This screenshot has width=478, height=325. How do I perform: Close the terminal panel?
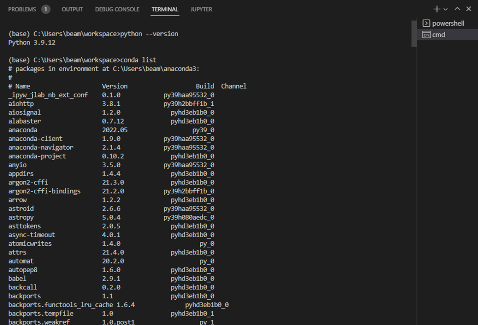click(x=468, y=9)
